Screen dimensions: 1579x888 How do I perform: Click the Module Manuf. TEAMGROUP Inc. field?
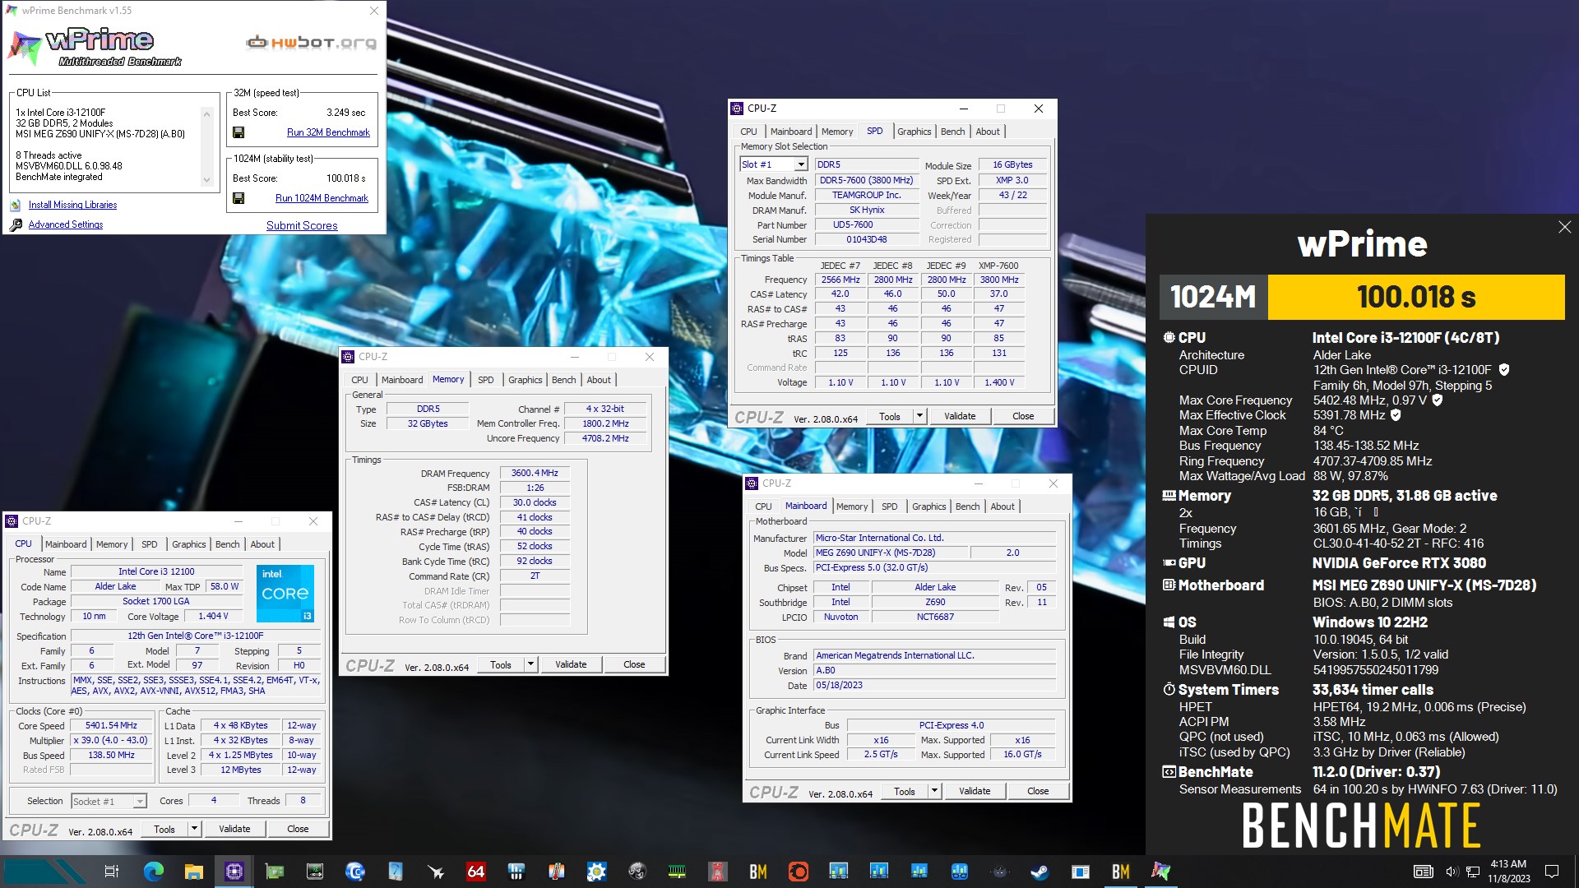(x=867, y=196)
